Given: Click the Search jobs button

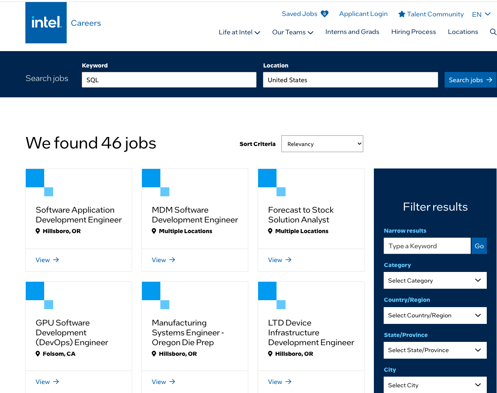Looking at the screenshot, I should (470, 80).
